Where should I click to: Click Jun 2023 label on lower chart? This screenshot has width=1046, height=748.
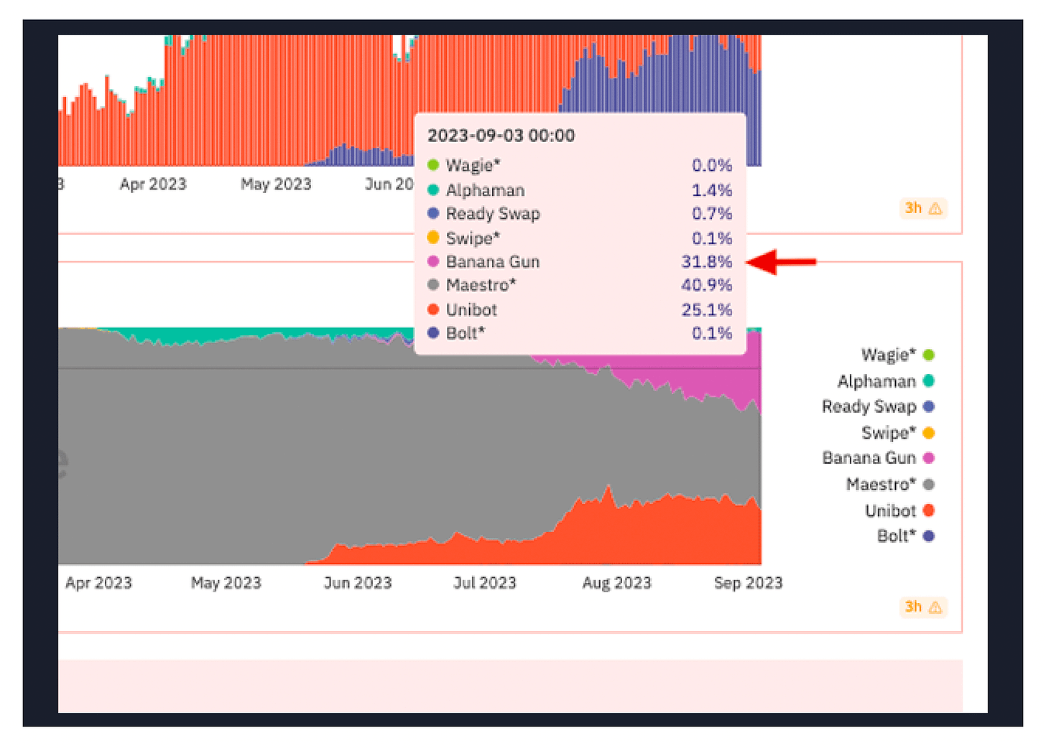click(358, 583)
